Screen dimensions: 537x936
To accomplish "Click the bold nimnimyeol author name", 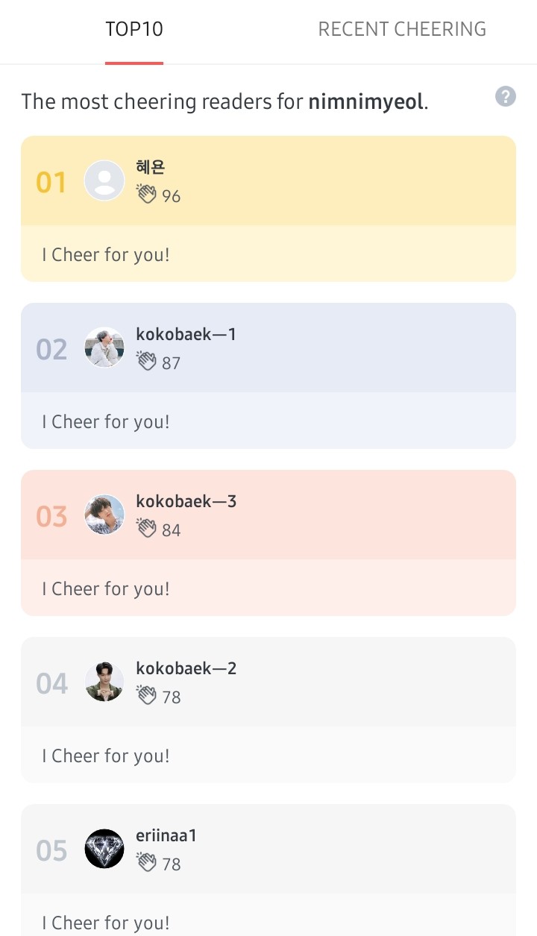I will pyautogui.click(x=365, y=101).
